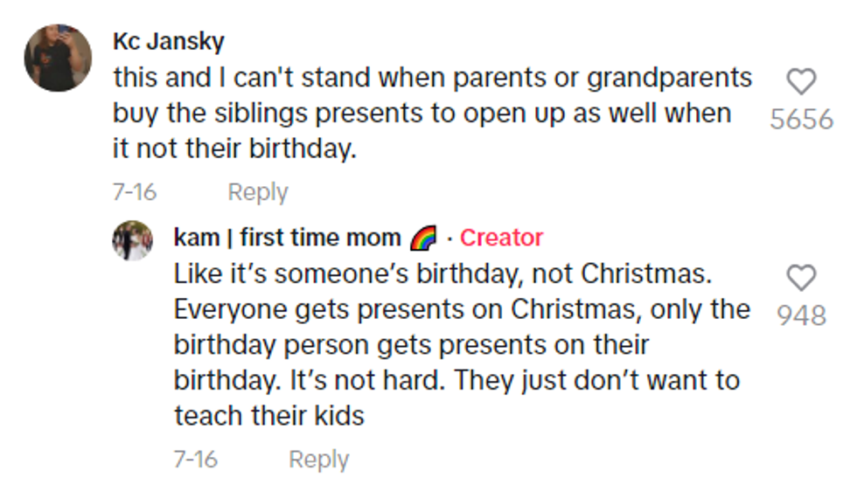Open the Kc Jansky username link
Image resolution: width=857 pixels, height=491 pixels.
(x=169, y=41)
